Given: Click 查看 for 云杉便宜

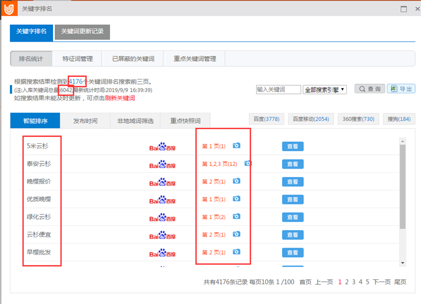Looking at the screenshot, I should click(293, 235).
